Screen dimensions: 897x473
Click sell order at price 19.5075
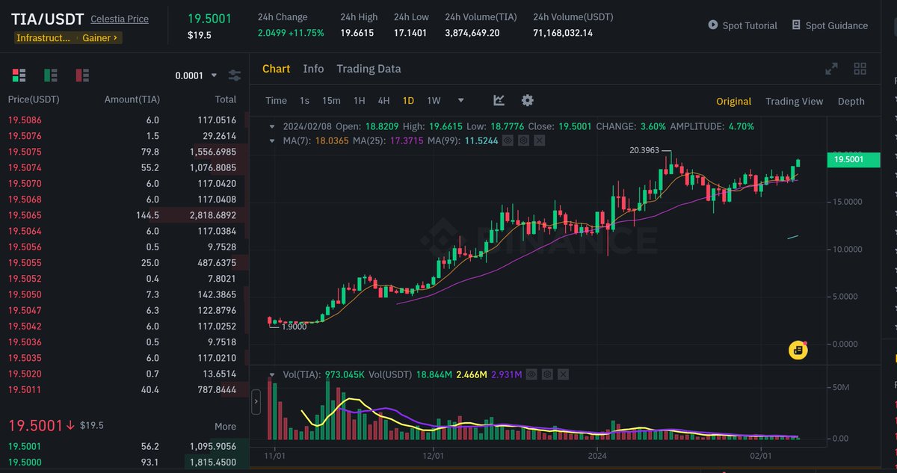125,152
